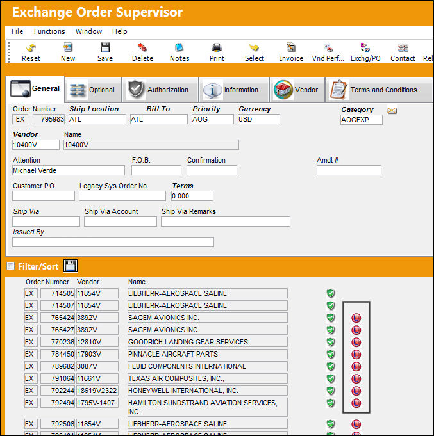Viewport: 434px width, 436px height.
Task: Click red U icon for PINNACLE AIRCRAFT PARTS row
Action: pyautogui.click(x=356, y=355)
